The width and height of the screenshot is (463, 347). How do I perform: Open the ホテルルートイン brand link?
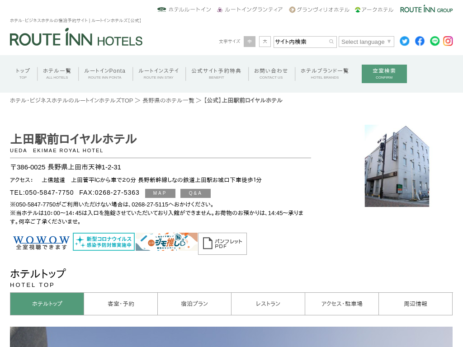click(x=184, y=9)
